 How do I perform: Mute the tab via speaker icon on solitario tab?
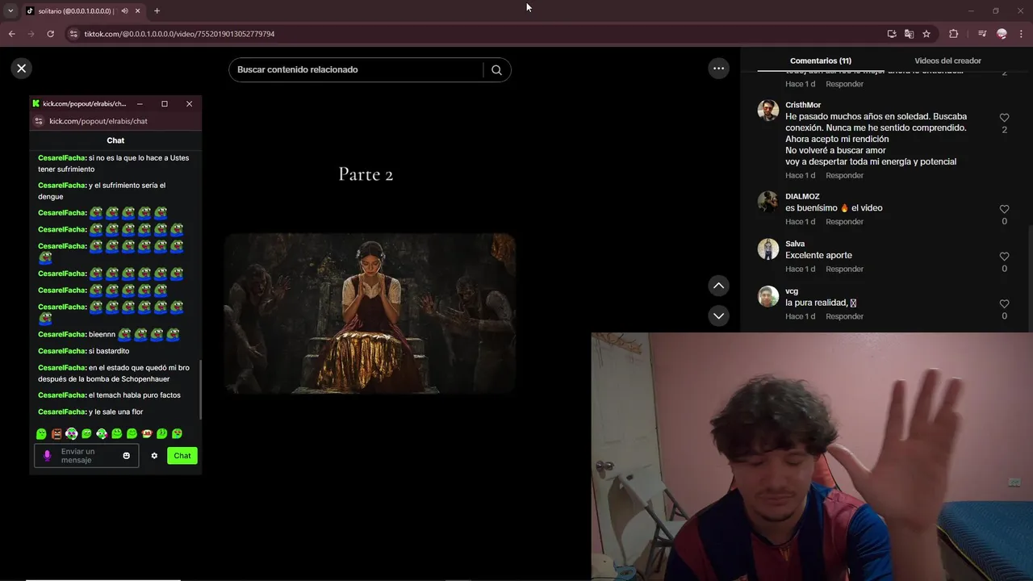click(124, 11)
